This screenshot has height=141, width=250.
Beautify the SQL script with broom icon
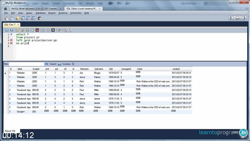point(59,30)
